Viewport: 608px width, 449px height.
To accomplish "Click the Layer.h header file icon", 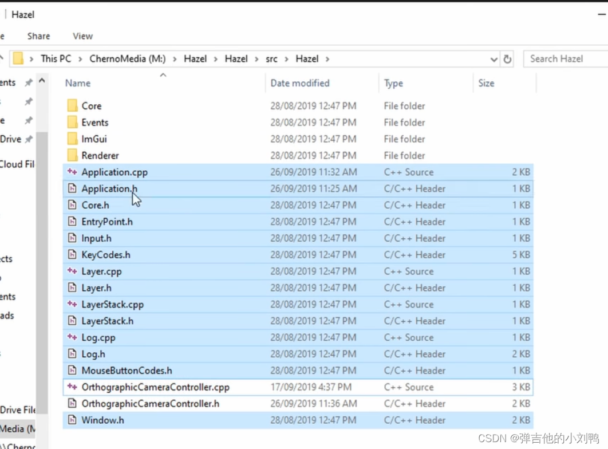I will pos(72,287).
